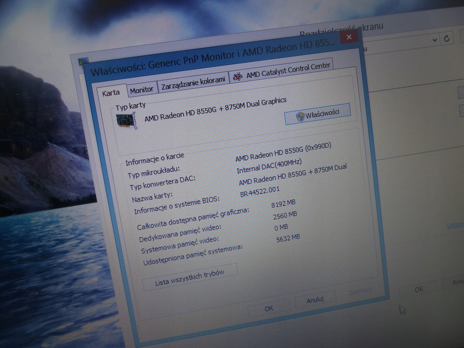Select the 2560 MB dedicated memory value
The image size is (464, 348).
(285, 215)
